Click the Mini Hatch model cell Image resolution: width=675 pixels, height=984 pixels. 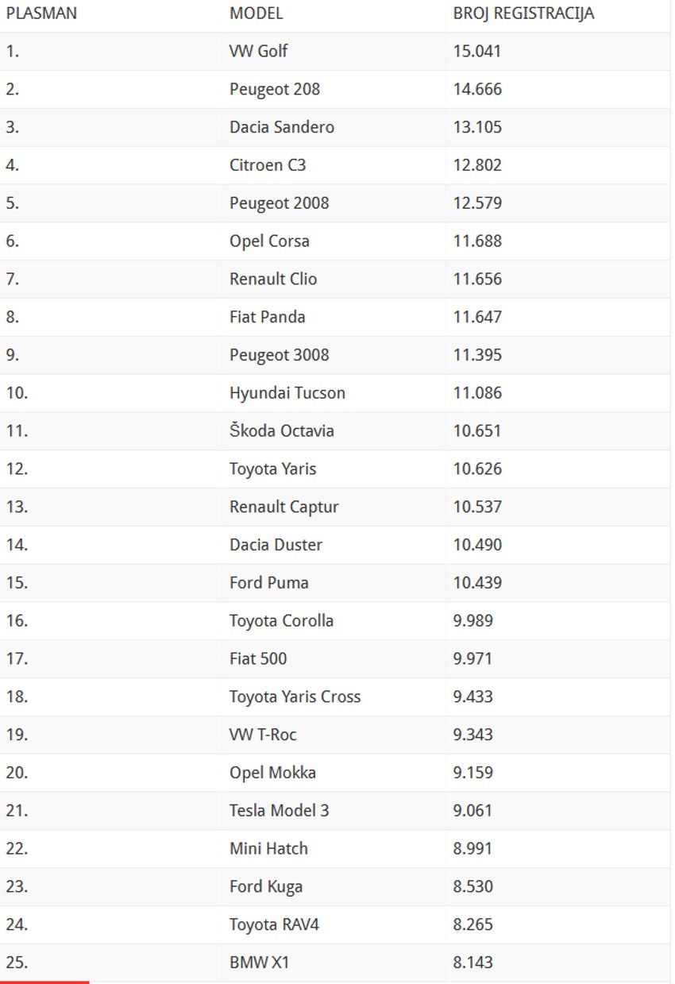click(268, 849)
